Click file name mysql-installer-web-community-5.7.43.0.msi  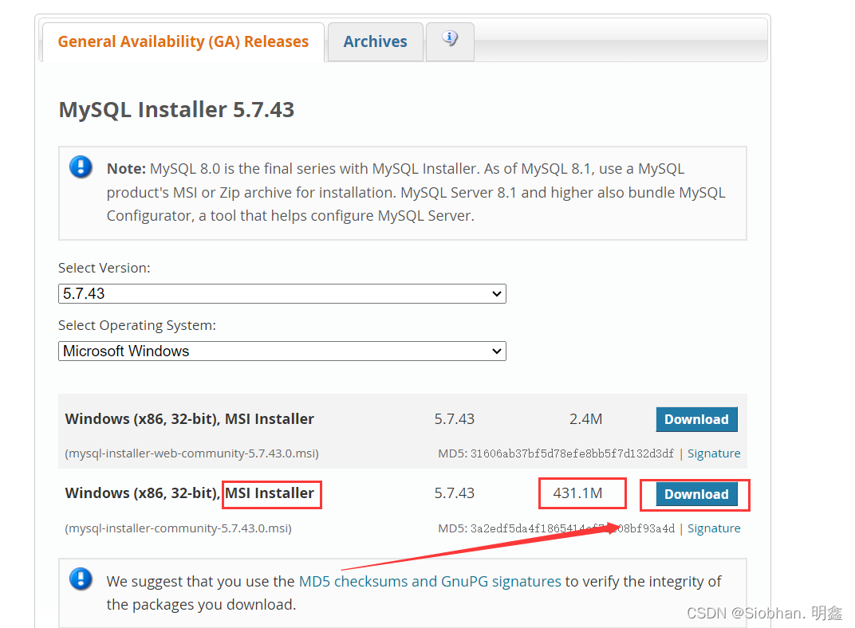tap(192, 453)
